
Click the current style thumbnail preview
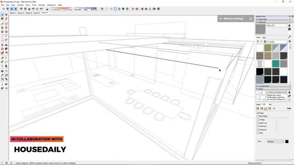pos(260,96)
